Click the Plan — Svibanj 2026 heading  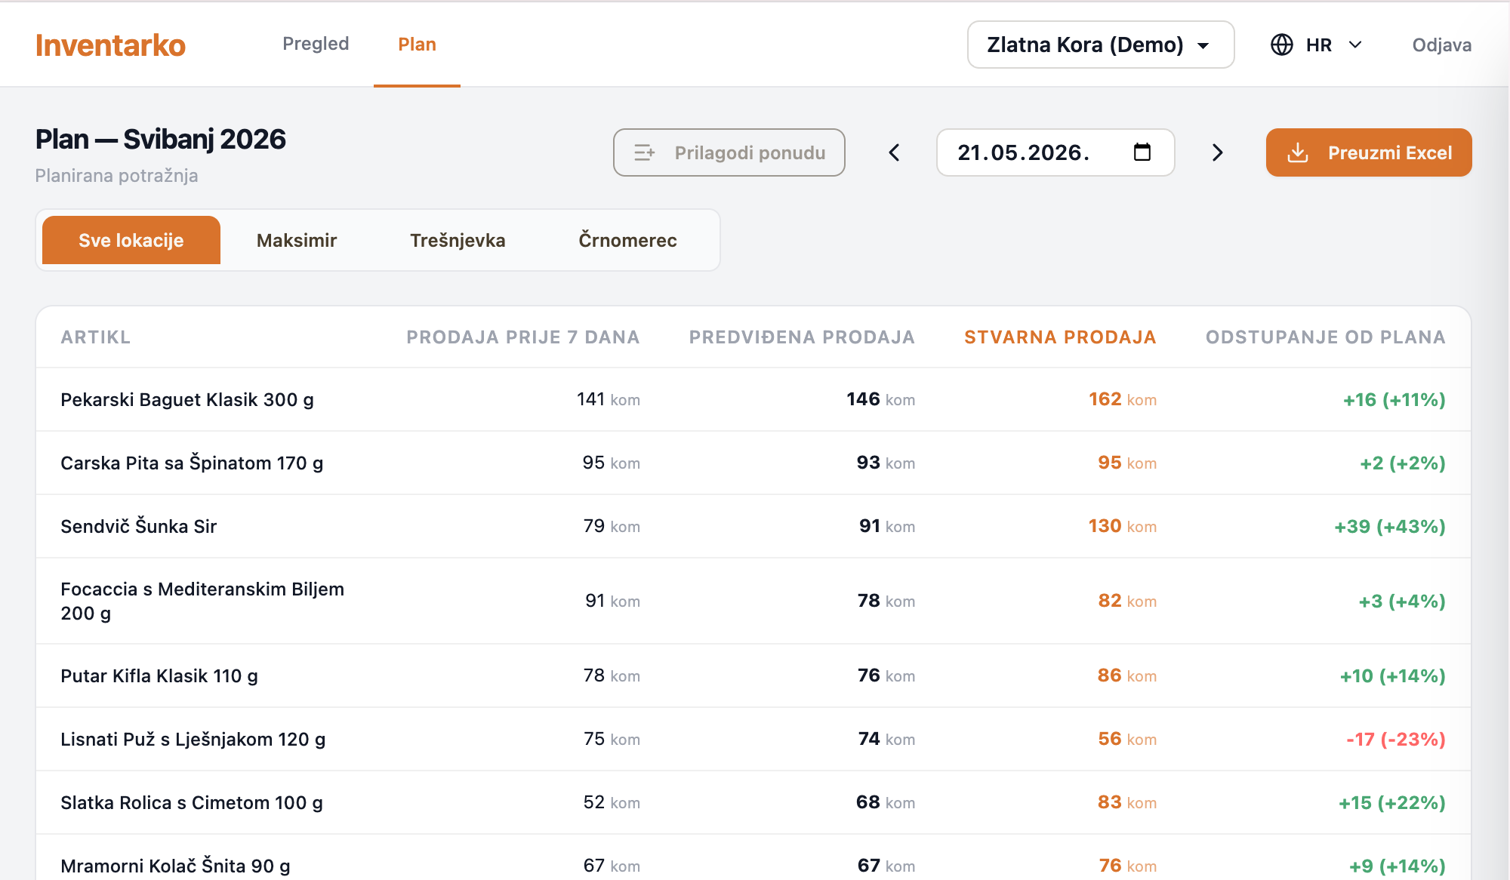tap(161, 139)
